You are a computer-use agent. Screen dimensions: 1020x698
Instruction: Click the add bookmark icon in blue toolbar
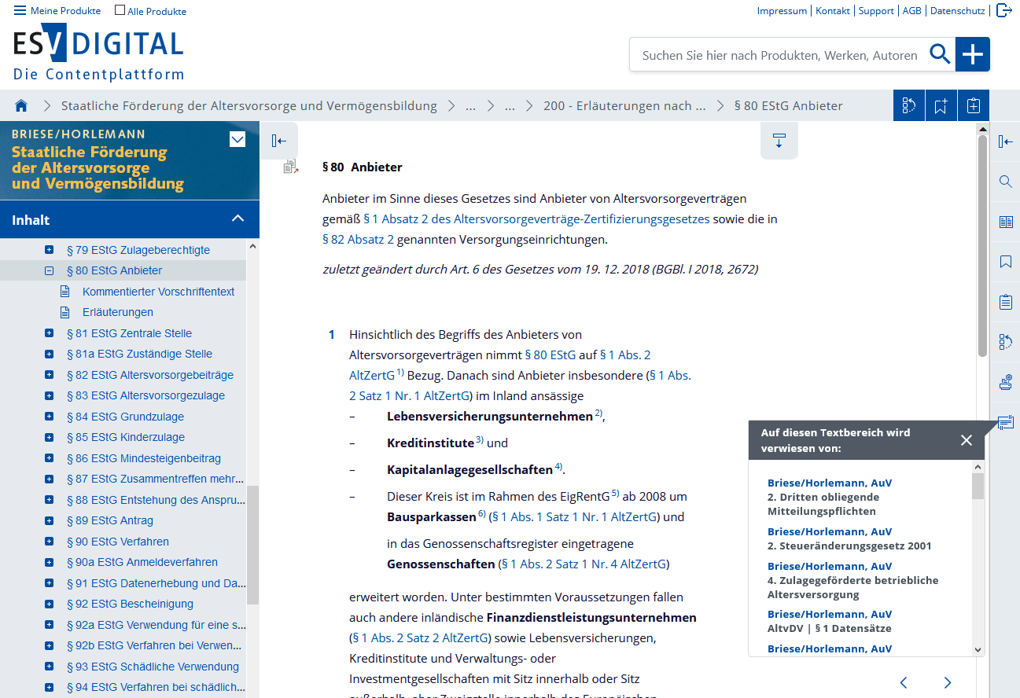click(x=941, y=105)
